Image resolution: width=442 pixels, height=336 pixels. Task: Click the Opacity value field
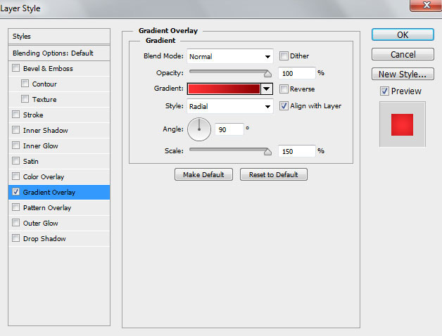click(296, 73)
